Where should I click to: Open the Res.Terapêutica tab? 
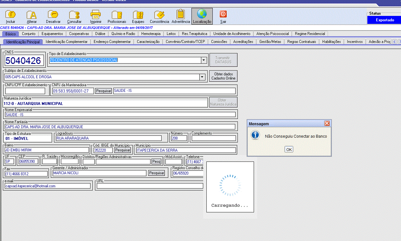click(x=195, y=34)
